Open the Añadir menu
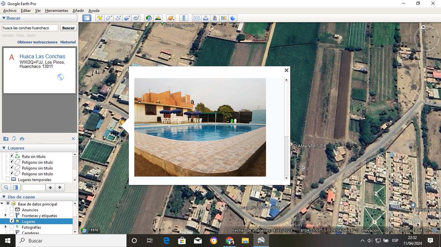Viewport: 441px width, 247px height. pos(78,11)
